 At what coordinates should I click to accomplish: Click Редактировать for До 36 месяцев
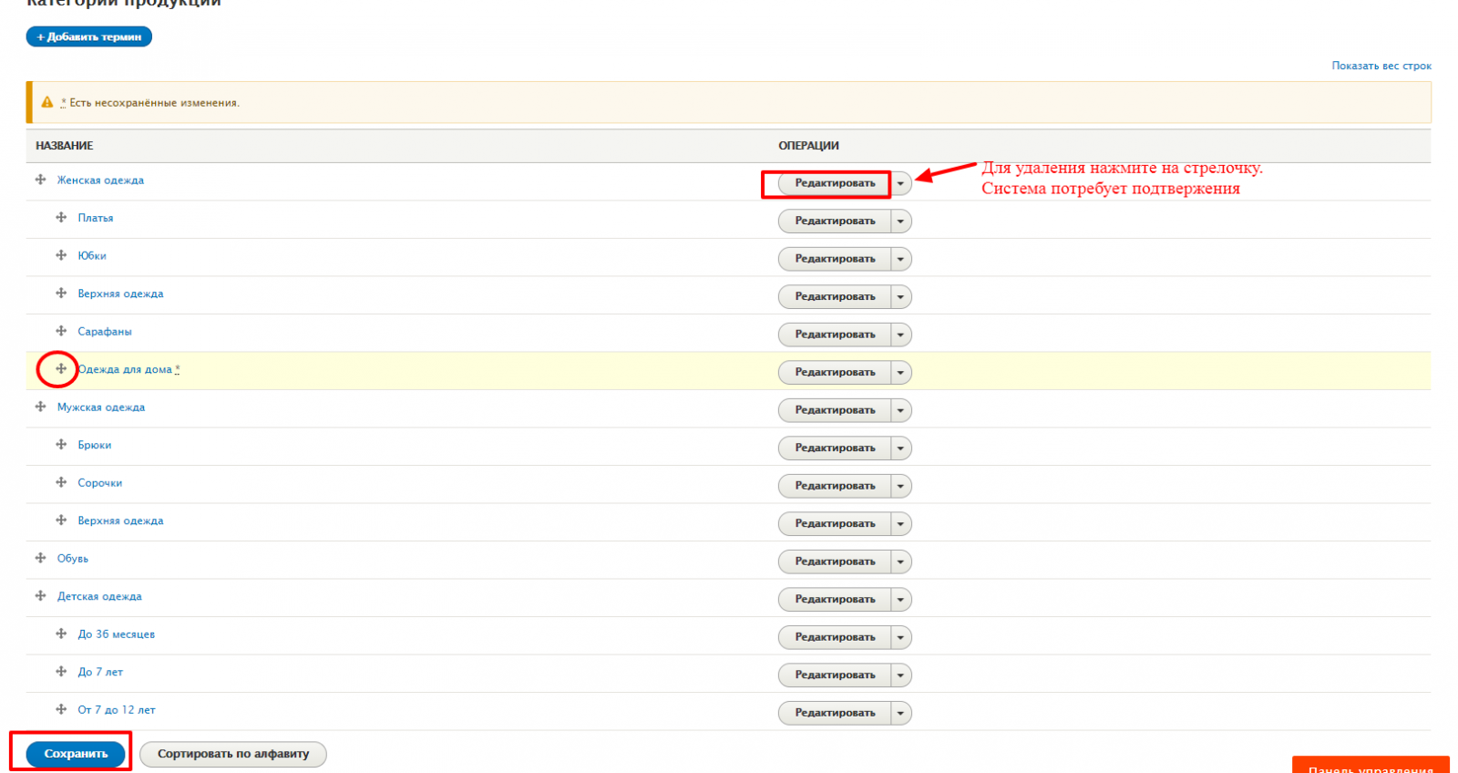click(835, 637)
